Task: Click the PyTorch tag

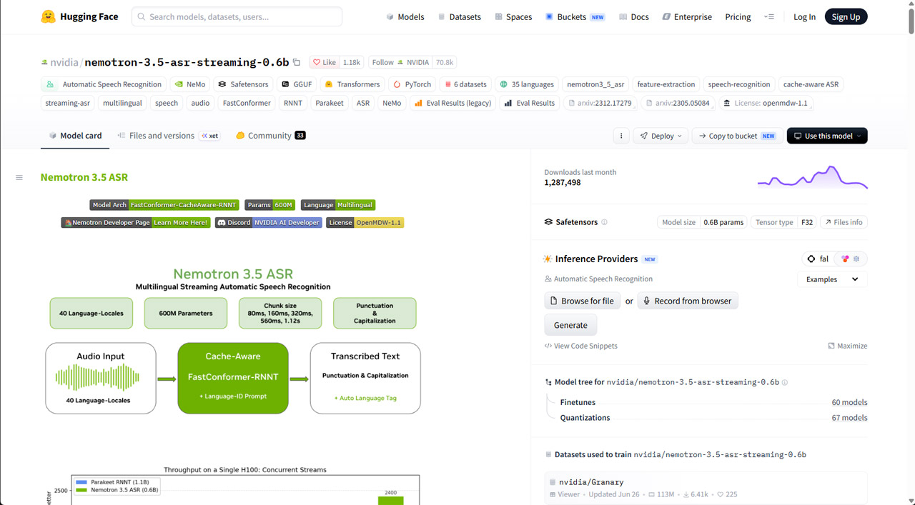Action: coord(410,84)
